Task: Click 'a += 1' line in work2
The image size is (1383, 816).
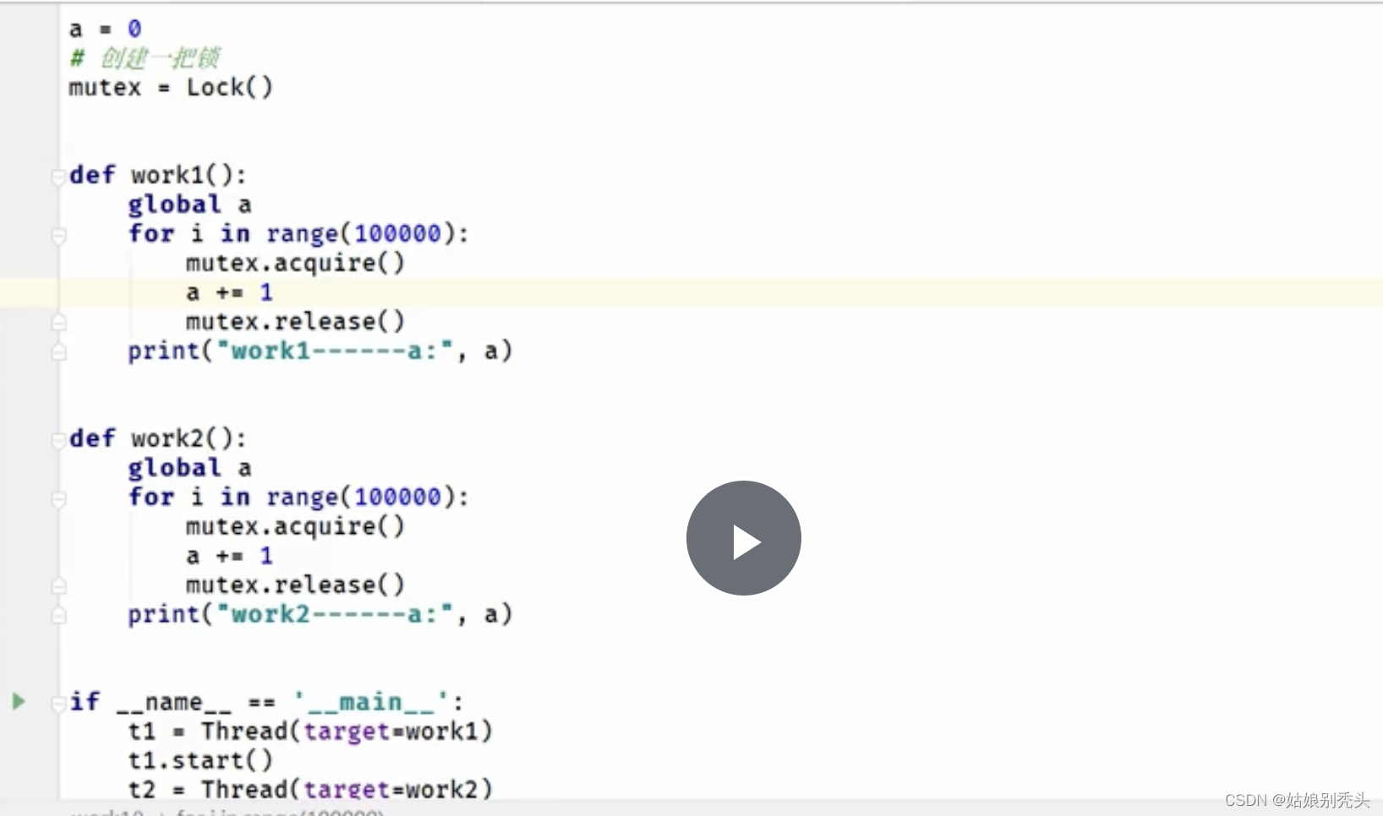Action: 229,557
